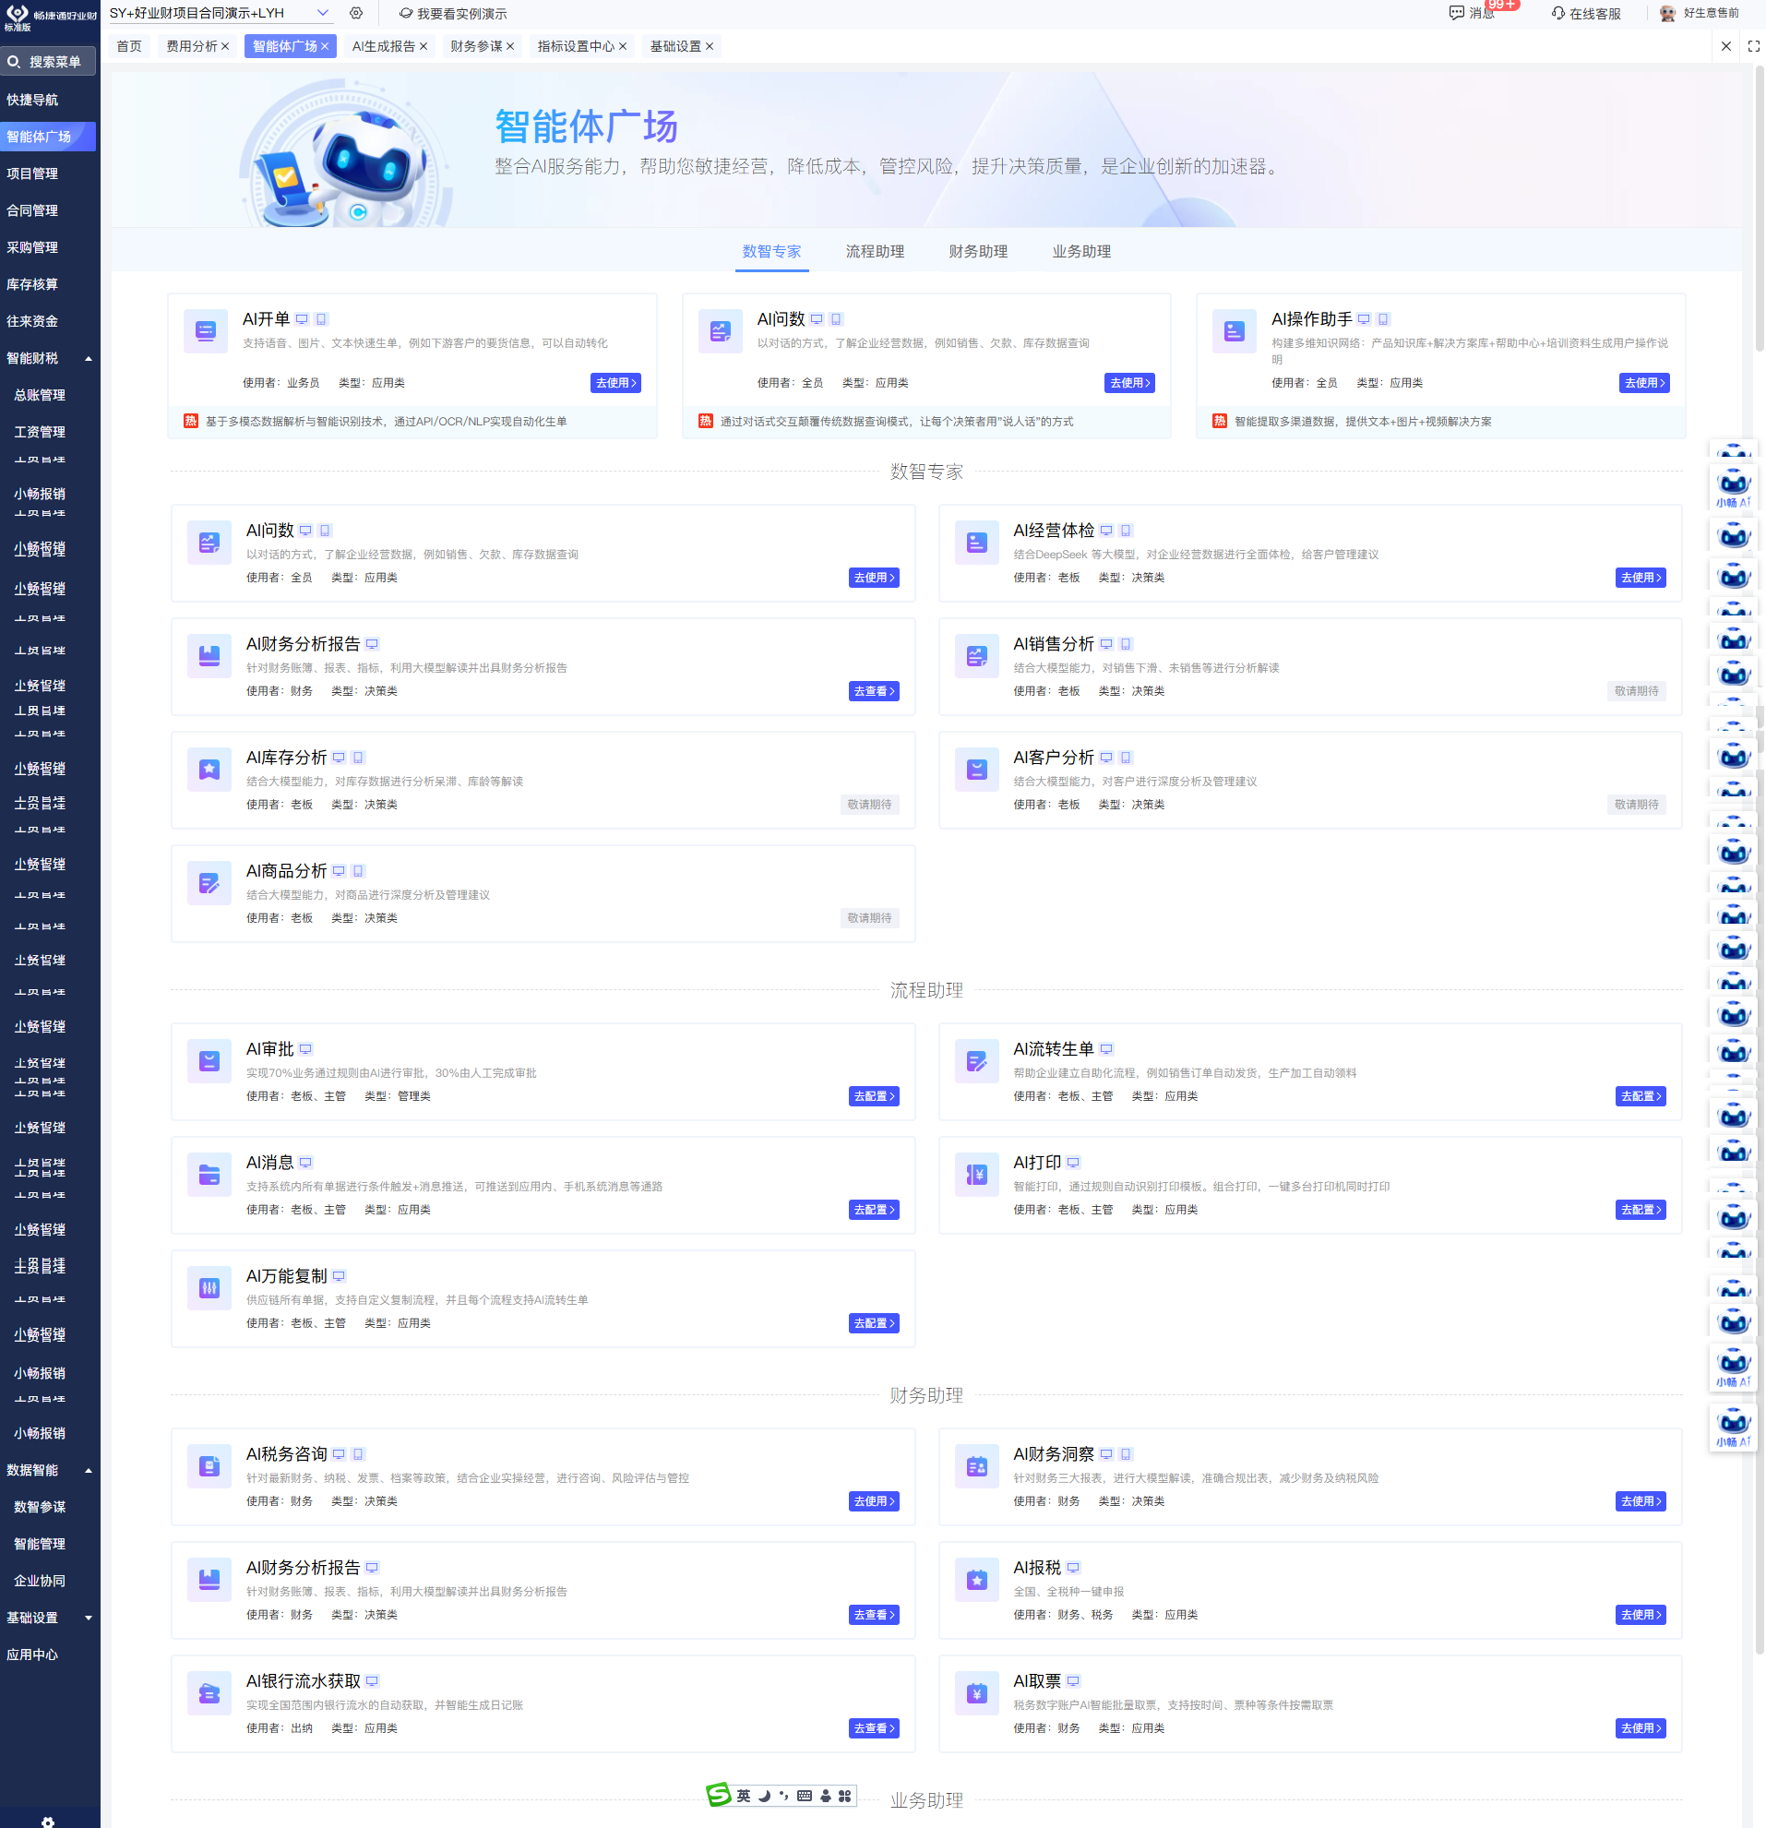Image resolution: width=1766 pixels, height=1828 pixels.
Task: Click 去查看 on AI财务分析报告
Action: tap(874, 691)
